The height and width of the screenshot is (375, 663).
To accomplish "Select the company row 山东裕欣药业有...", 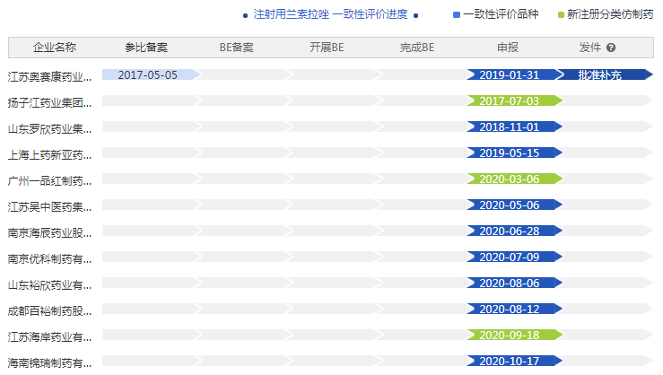I will [x=49, y=285].
